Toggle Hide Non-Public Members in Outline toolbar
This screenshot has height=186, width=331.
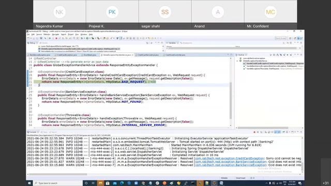[x=288, y=55]
